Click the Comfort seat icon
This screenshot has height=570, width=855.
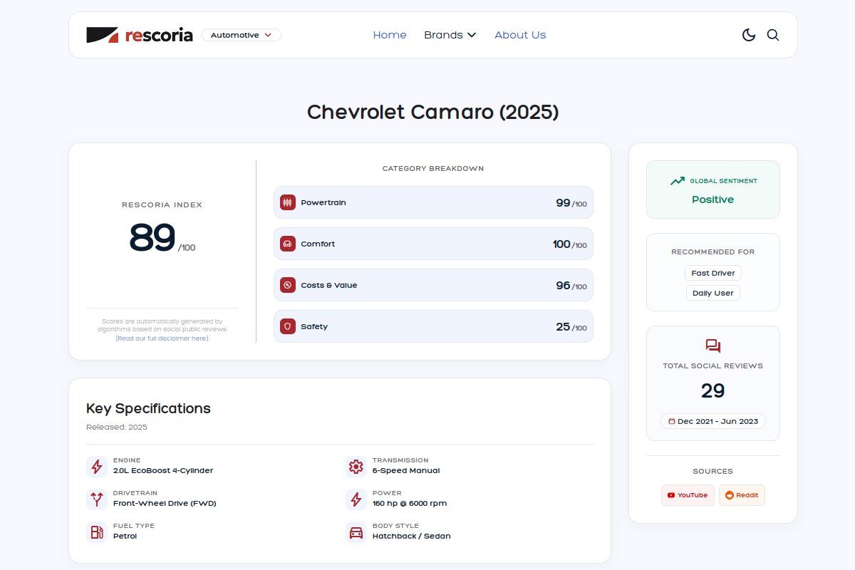tap(288, 244)
